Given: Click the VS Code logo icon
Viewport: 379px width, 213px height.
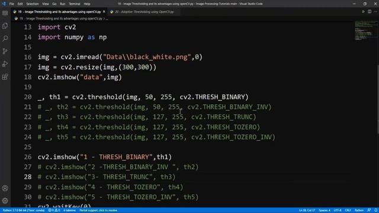Looking at the screenshot, I should tap(4, 4).
